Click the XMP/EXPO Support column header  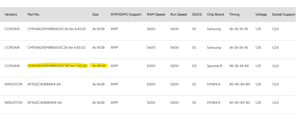[126, 15]
